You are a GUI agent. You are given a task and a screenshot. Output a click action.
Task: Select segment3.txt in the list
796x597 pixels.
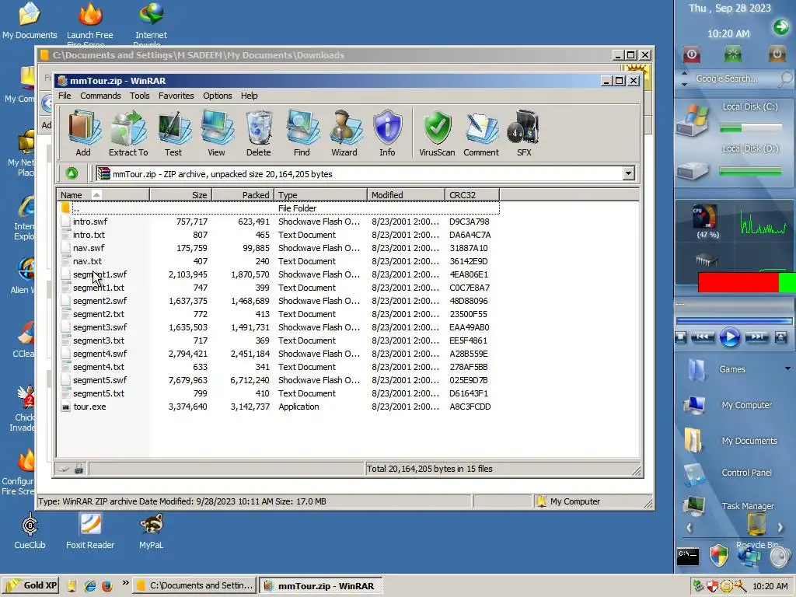point(278,340)
